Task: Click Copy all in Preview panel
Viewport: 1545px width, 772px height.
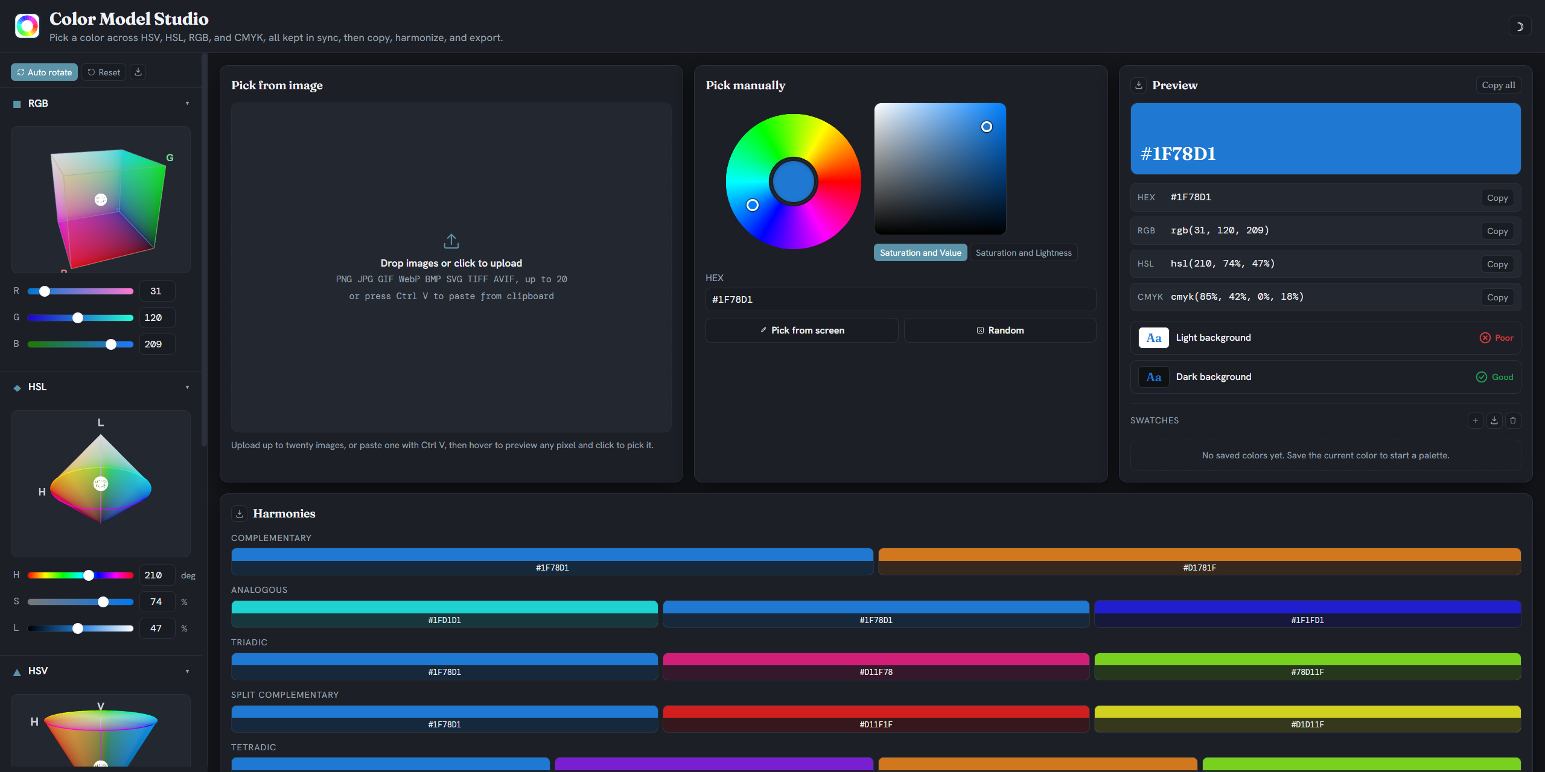Action: click(1498, 85)
